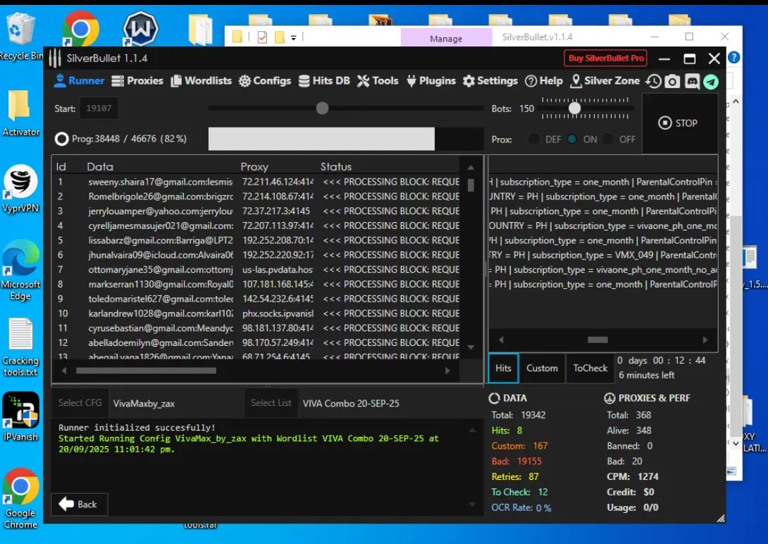Click the camera screenshot icon
Screen dimensions: 768x544
click(672, 81)
